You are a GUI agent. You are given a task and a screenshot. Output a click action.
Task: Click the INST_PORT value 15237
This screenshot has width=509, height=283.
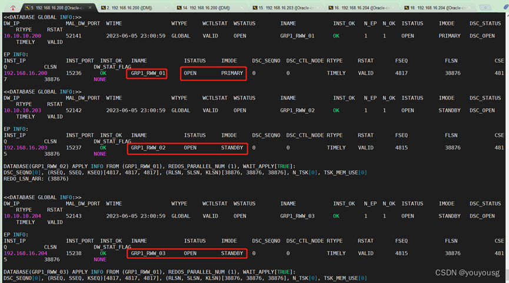(74, 148)
